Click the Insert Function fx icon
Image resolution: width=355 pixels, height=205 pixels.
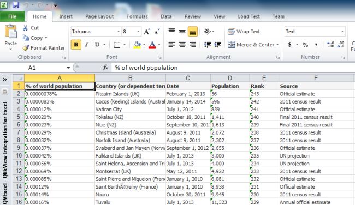[x=105, y=68]
